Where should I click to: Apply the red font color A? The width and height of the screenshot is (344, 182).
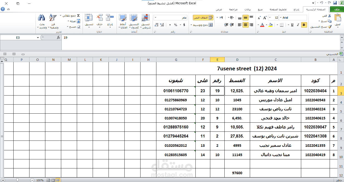click(262, 25)
